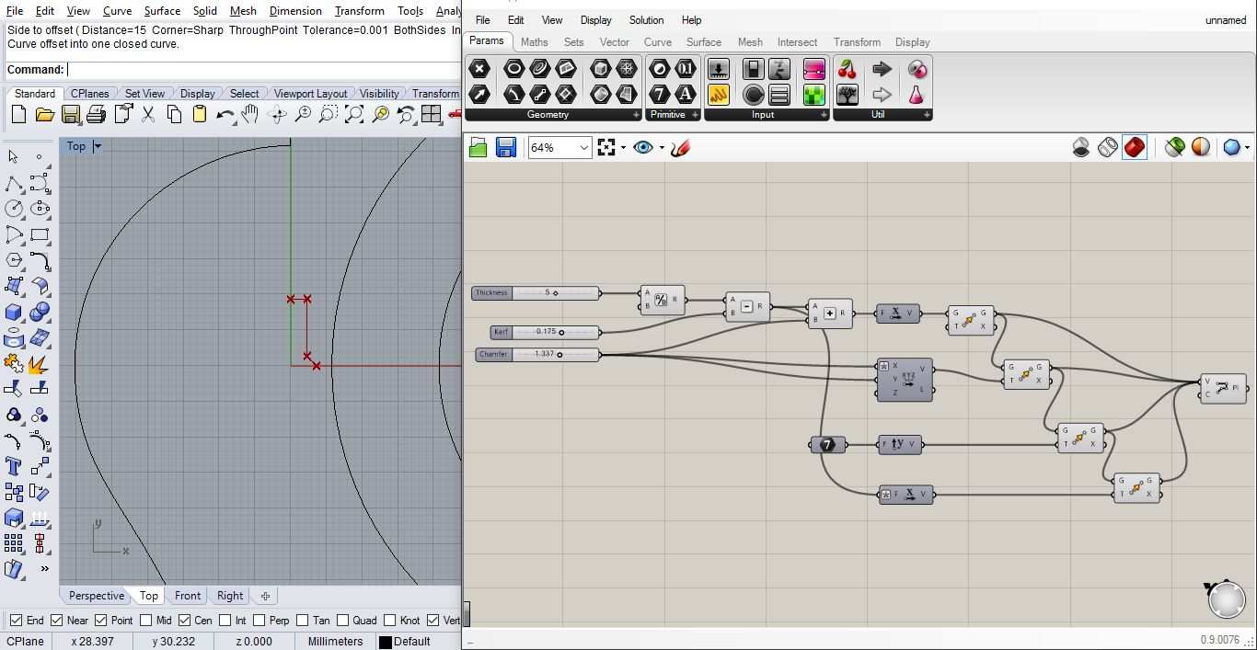
Task: Toggle the Cen osnap checkbox
Action: point(185,620)
